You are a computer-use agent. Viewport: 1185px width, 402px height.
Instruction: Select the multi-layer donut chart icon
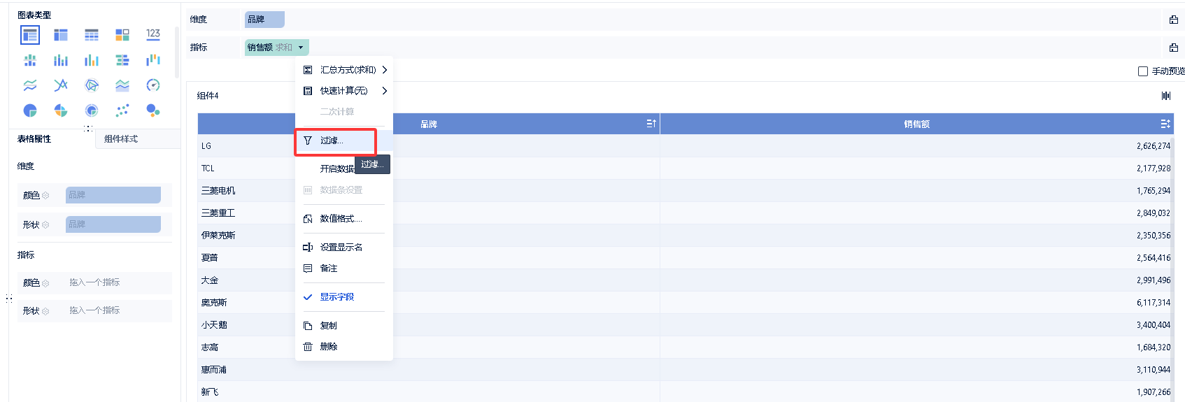[92, 110]
